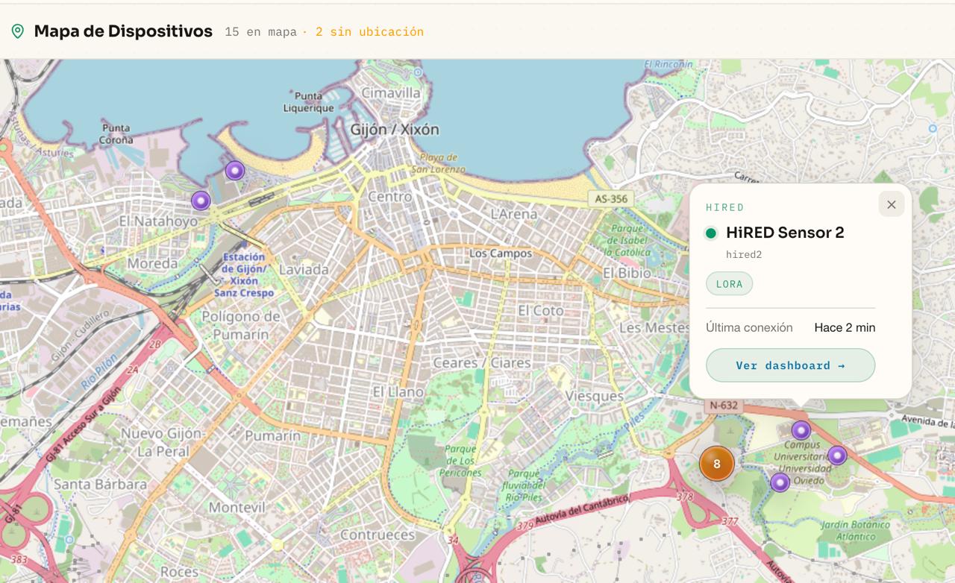Click the 'hired2' device ID text
Screen dimensions: 955x583
(x=743, y=254)
